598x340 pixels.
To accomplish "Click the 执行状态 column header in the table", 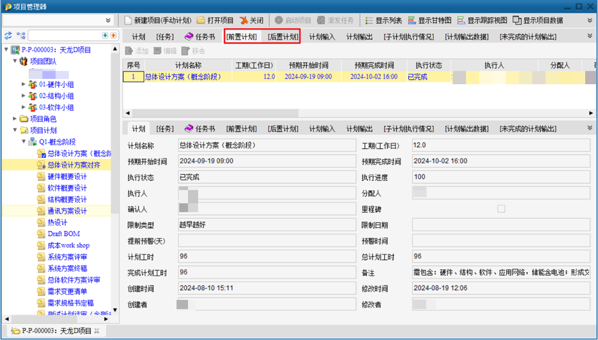I will click(429, 65).
